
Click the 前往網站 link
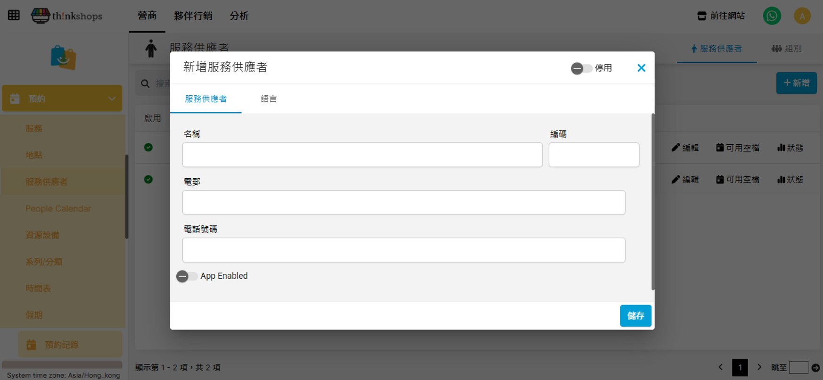(x=721, y=16)
